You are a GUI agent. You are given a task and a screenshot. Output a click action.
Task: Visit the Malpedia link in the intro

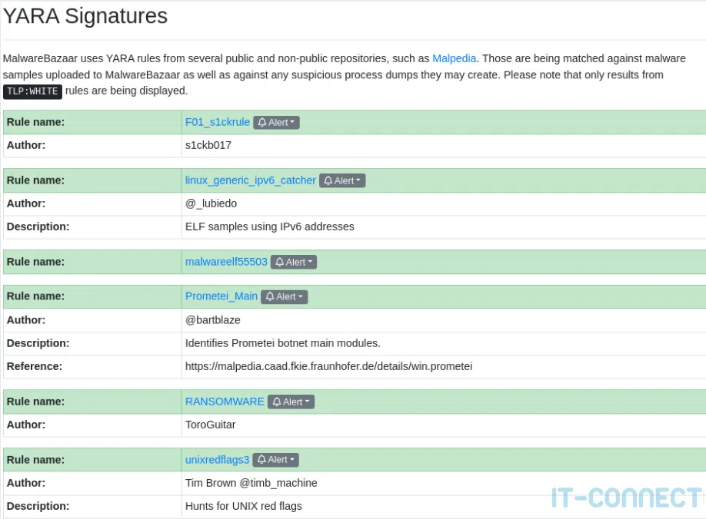[x=455, y=58]
